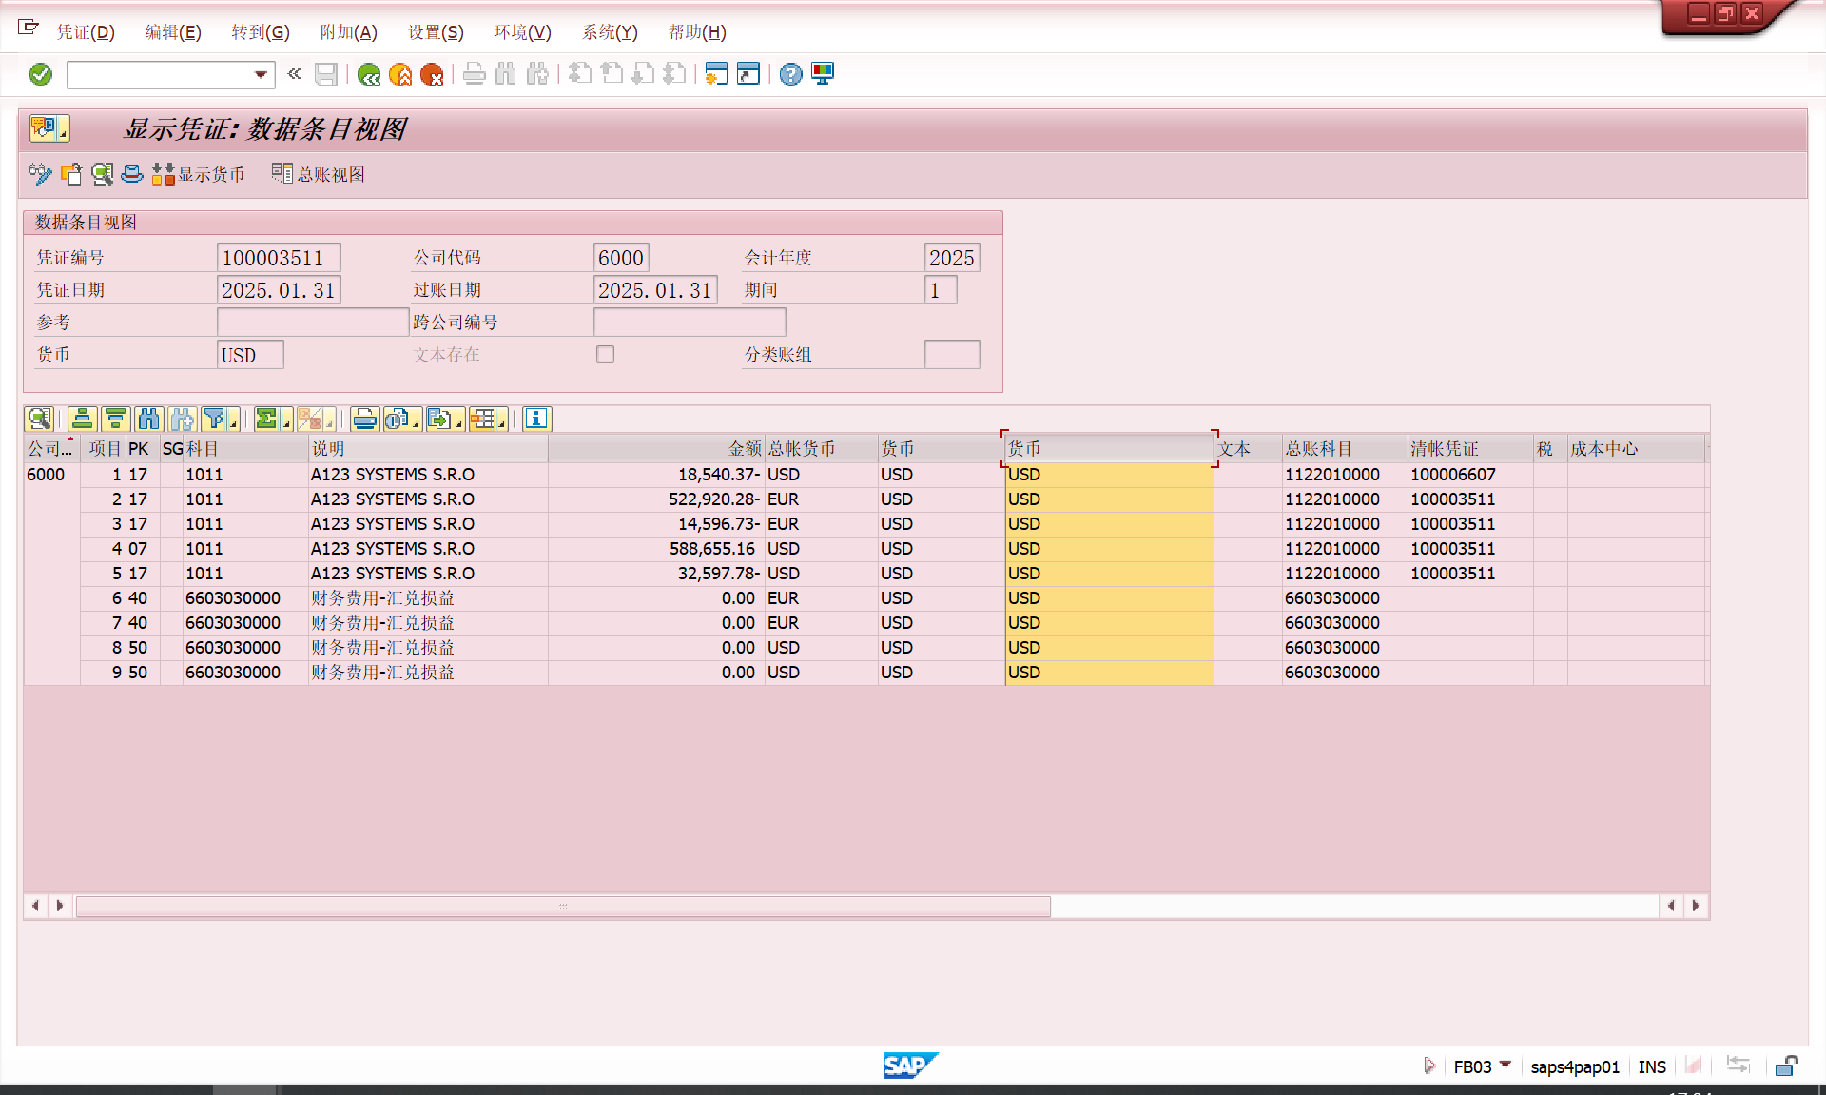
Task: Click the green checkmark Enter icon
Action: tap(41, 74)
